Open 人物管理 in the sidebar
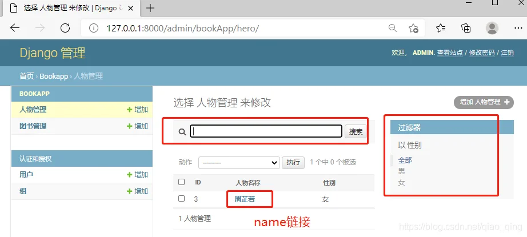 point(33,110)
